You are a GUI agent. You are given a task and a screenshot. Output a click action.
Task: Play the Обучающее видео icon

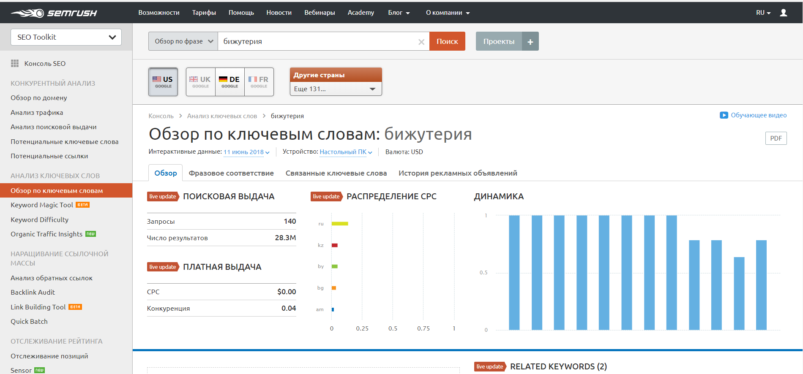(x=724, y=115)
